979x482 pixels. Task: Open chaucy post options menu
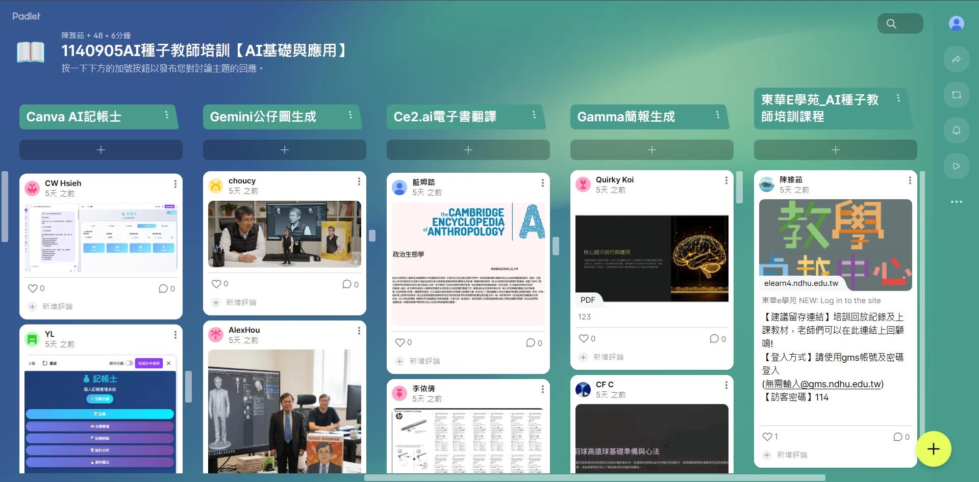[359, 181]
